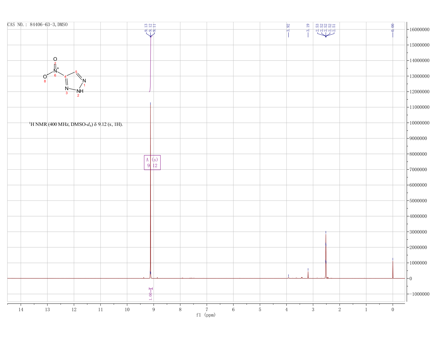This screenshot has width=441, height=340.
Task: Select the x-axis tick label 14
Action: click(21, 310)
